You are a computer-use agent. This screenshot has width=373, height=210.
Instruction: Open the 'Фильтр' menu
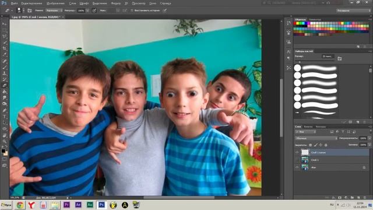pos(116,3)
